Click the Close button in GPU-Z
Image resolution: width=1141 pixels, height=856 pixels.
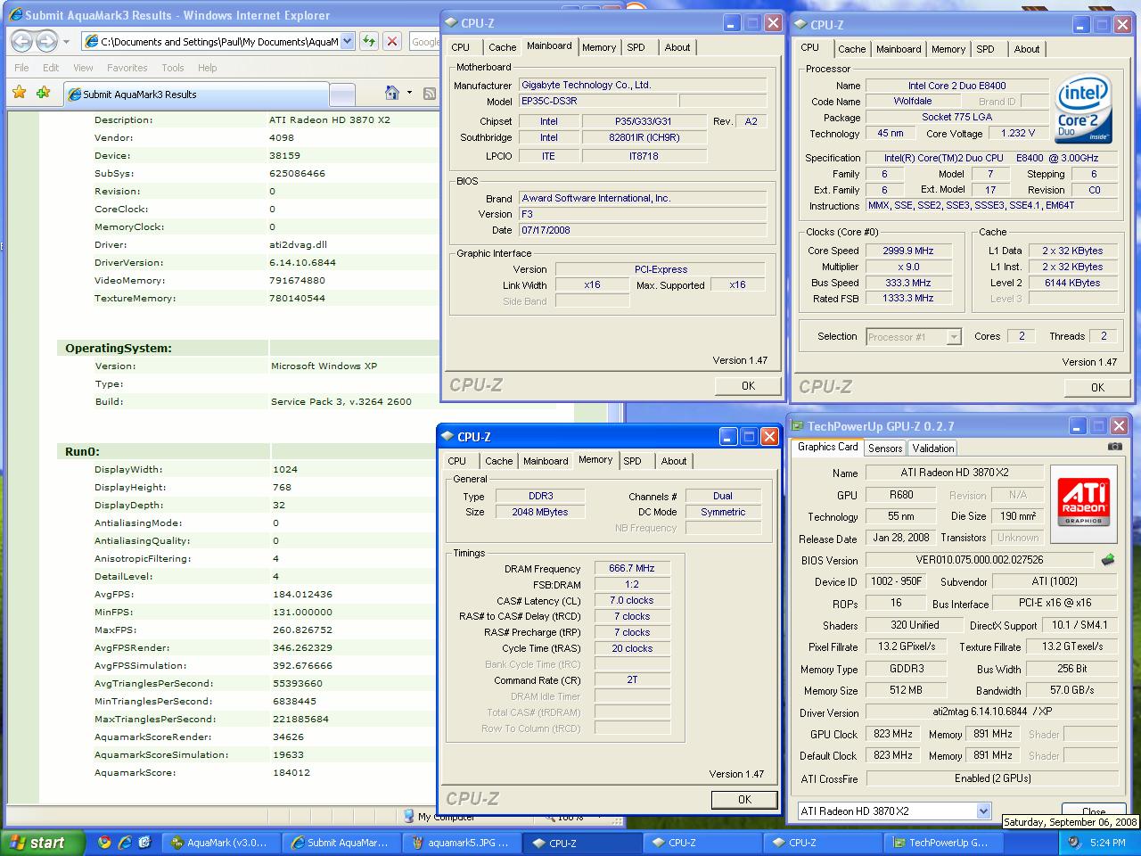tap(1093, 811)
